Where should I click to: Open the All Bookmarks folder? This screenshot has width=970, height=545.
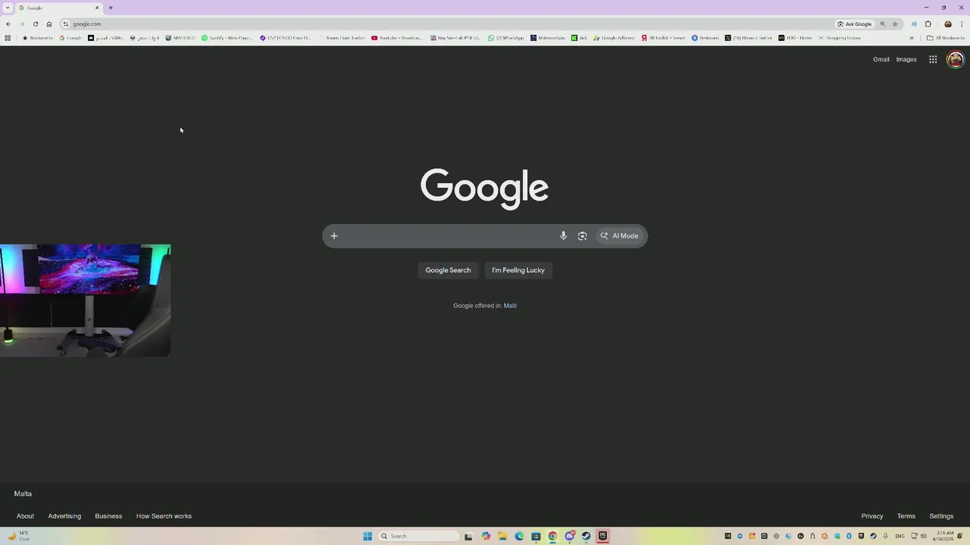pyautogui.click(x=946, y=38)
